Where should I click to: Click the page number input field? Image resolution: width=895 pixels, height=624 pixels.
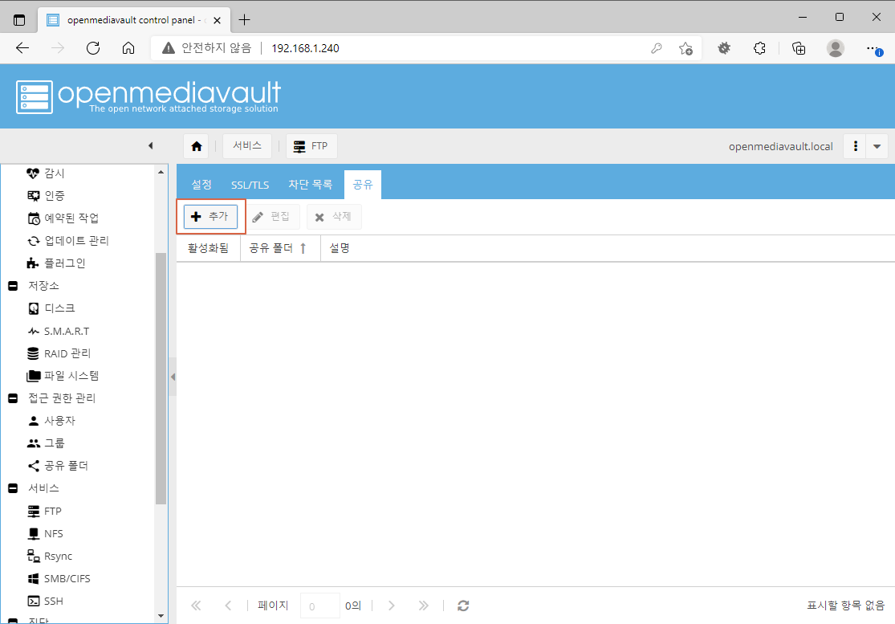320,606
